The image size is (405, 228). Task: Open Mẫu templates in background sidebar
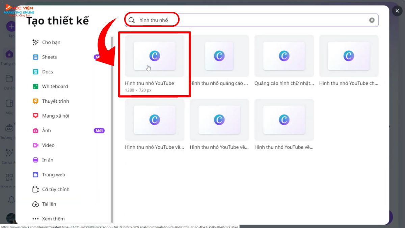9,107
